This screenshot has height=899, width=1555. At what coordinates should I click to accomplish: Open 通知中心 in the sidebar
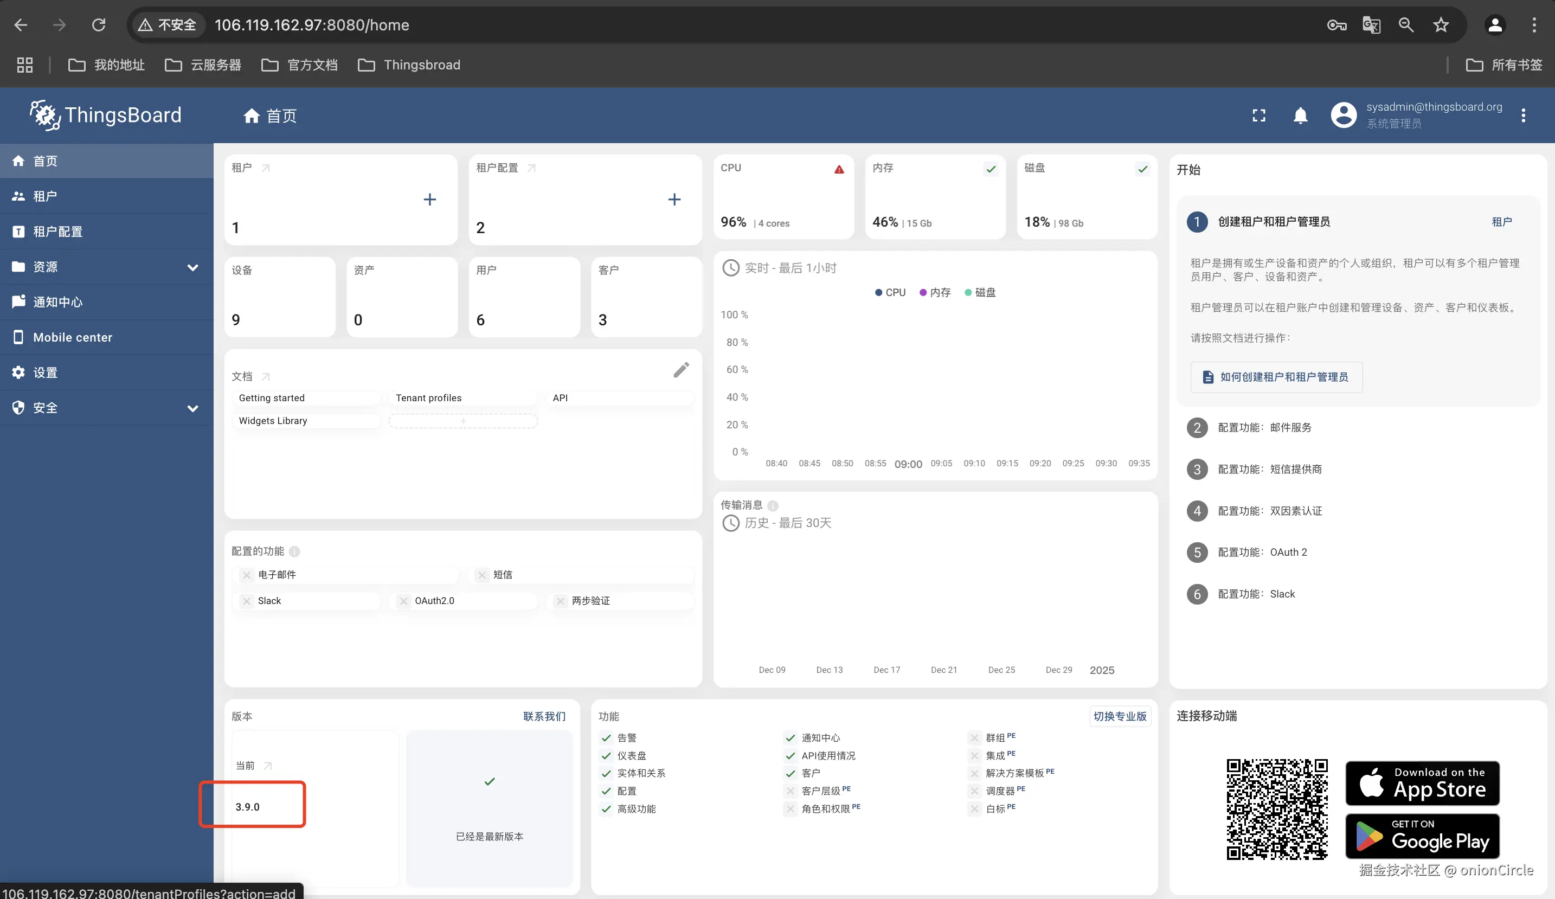[57, 303]
